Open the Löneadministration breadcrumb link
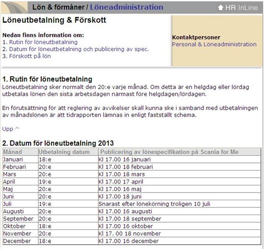 [x=127, y=7]
